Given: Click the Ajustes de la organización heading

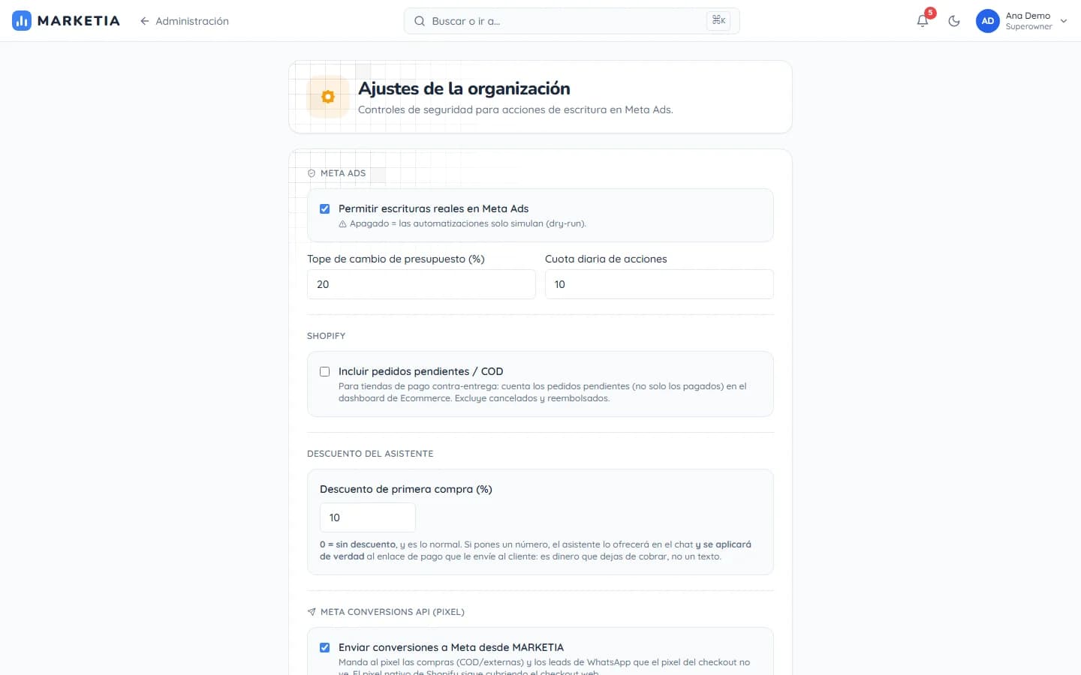Looking at the screenshot, I should (464, 88).
